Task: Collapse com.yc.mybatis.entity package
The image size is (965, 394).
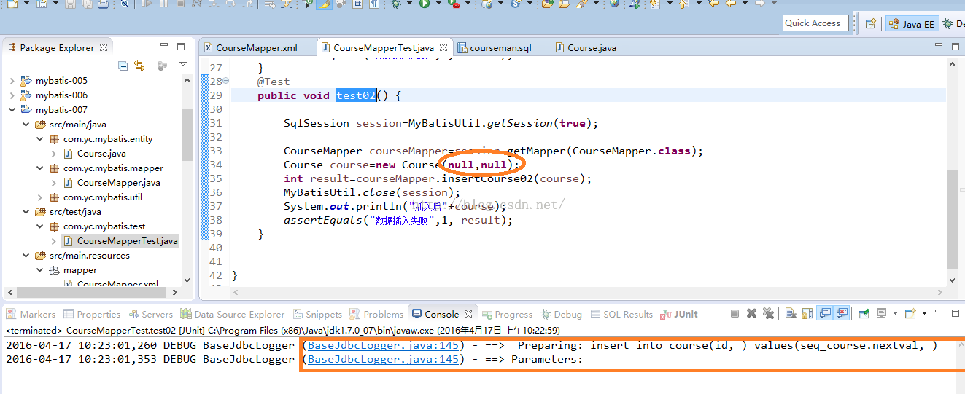Action: pyautogui.click(x=39, y=139)
